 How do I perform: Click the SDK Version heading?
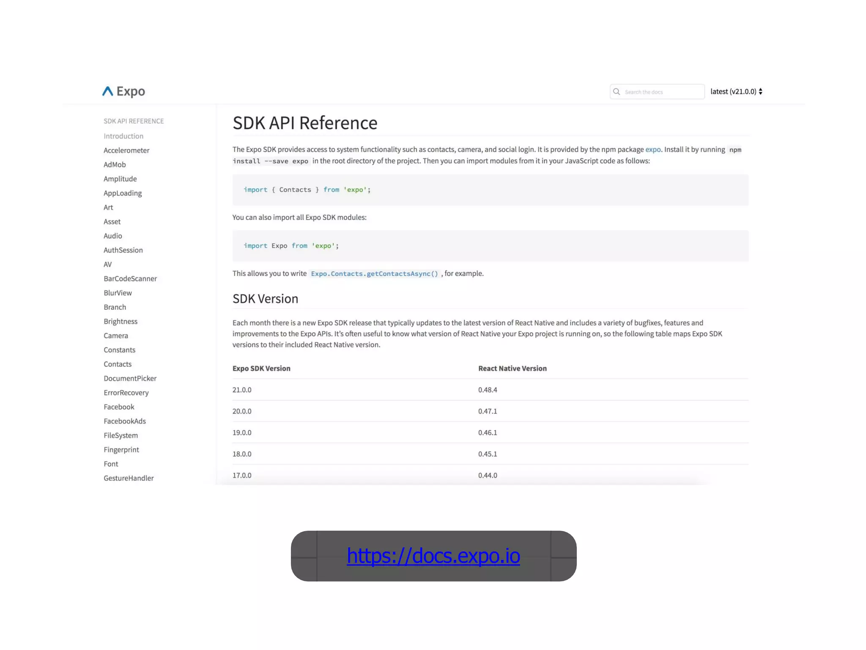(265, 299)
